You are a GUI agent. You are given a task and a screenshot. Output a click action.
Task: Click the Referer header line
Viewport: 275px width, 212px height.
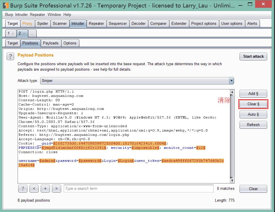click(x=74, y=135)
